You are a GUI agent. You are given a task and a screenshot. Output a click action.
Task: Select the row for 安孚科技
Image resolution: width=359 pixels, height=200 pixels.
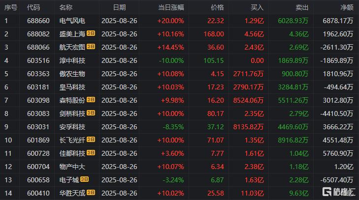pos(179,127)
